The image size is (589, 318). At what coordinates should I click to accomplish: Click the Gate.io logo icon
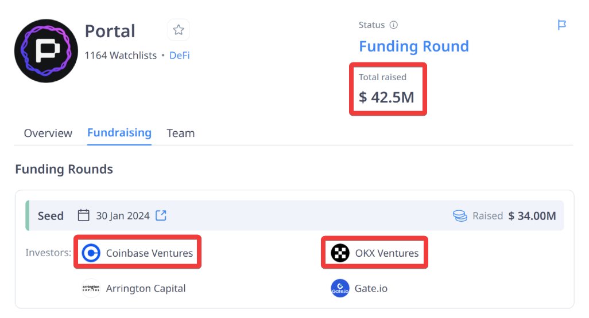[340, 288]
